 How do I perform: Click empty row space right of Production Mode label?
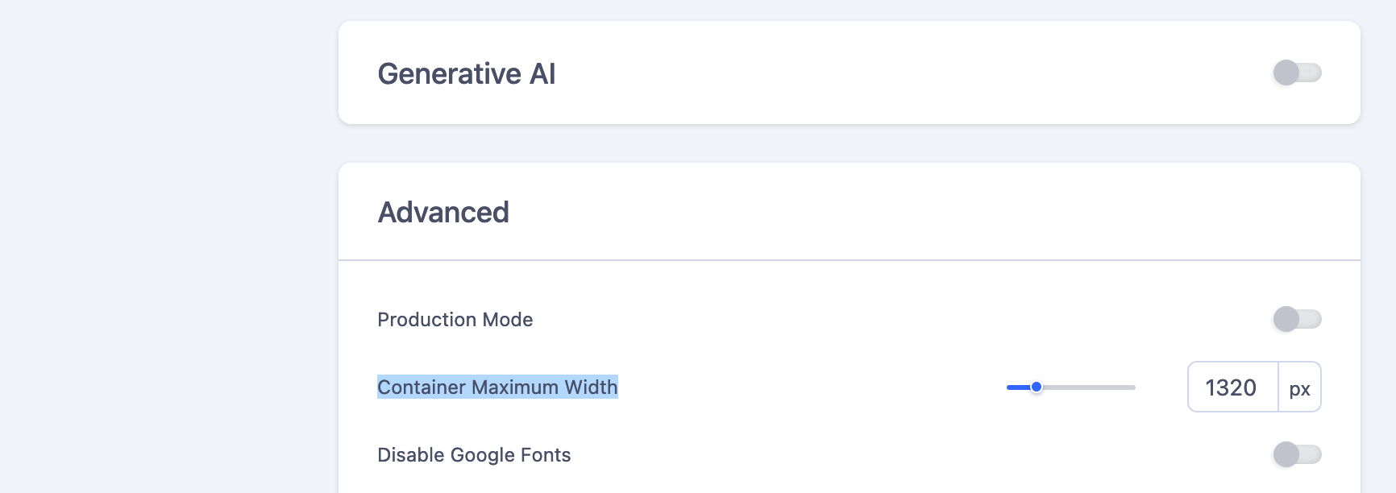pyautogui.click(x=887, y=320)
